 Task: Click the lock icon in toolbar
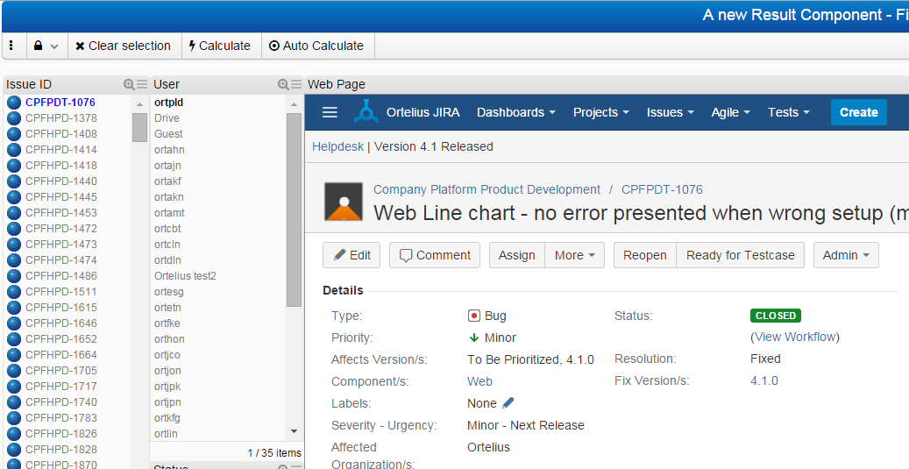coord(39,46)
